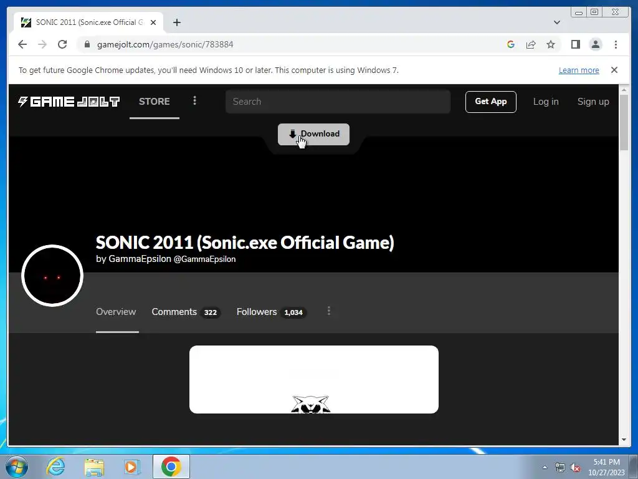The height and width of the screenshot is (479, 638).
Task: Open a new browser tab
Action: pyautogui.click(x=176, y=22)
